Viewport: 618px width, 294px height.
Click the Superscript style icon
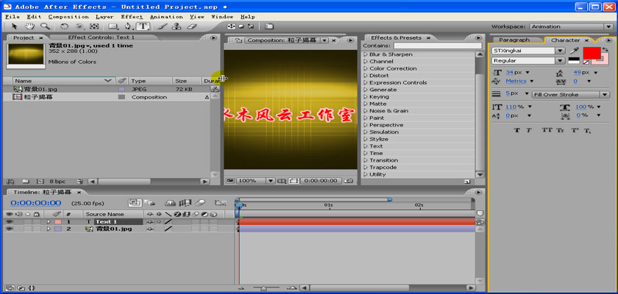(x=575, y=130)
